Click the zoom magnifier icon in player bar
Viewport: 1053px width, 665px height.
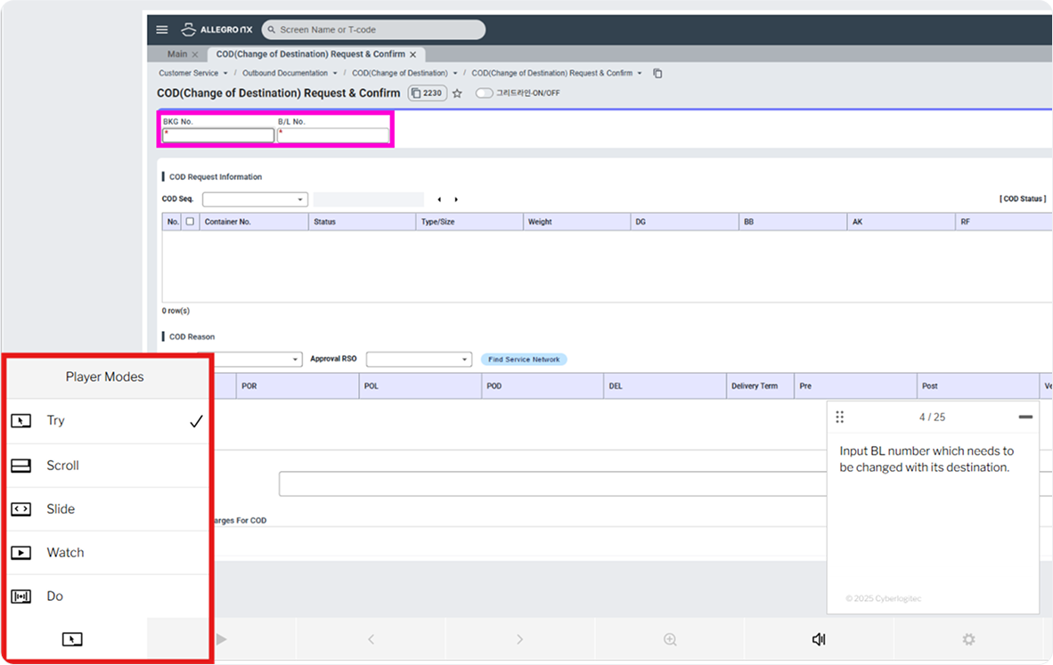pos(670,639)
